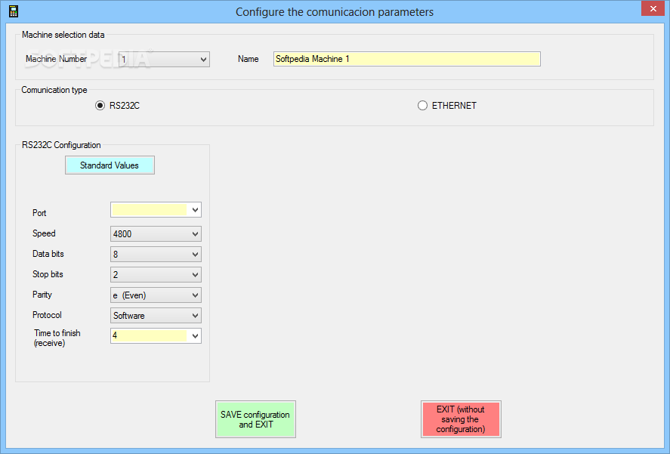Click EXIT without saving the configuration button
Image resolution: width=670 pixels, height=454 pixels.
click(x=461, y=419)
